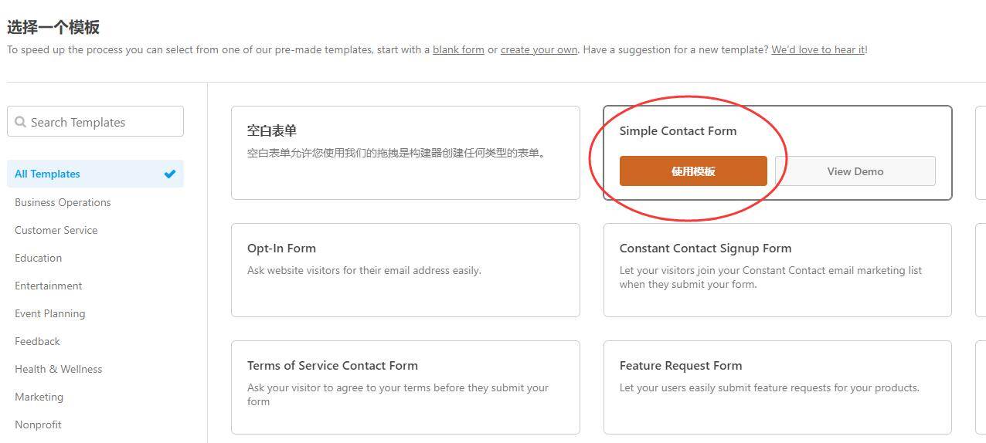Show Health & Wellness templates
Screen dimensions: 986x443
(x=58, y=369)
